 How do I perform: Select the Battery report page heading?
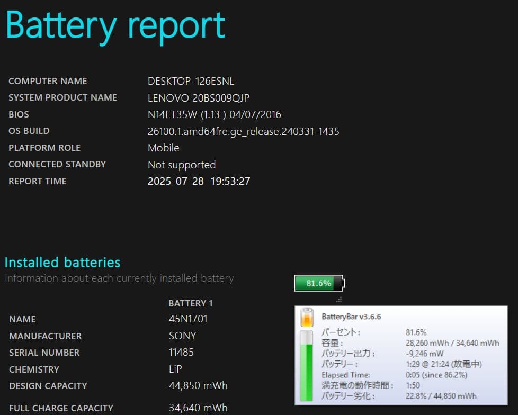pyautogui.click(x=115, y=25)
